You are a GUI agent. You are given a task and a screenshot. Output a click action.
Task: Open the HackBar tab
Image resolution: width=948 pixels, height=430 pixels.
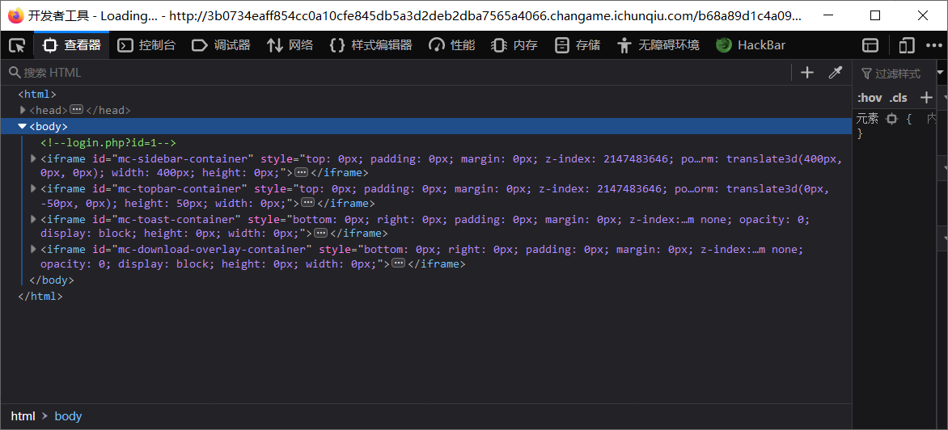pos(751,44)
